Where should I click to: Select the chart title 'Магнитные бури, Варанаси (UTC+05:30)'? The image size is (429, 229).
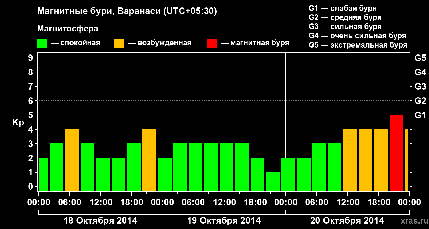click(x=127, y=11)
